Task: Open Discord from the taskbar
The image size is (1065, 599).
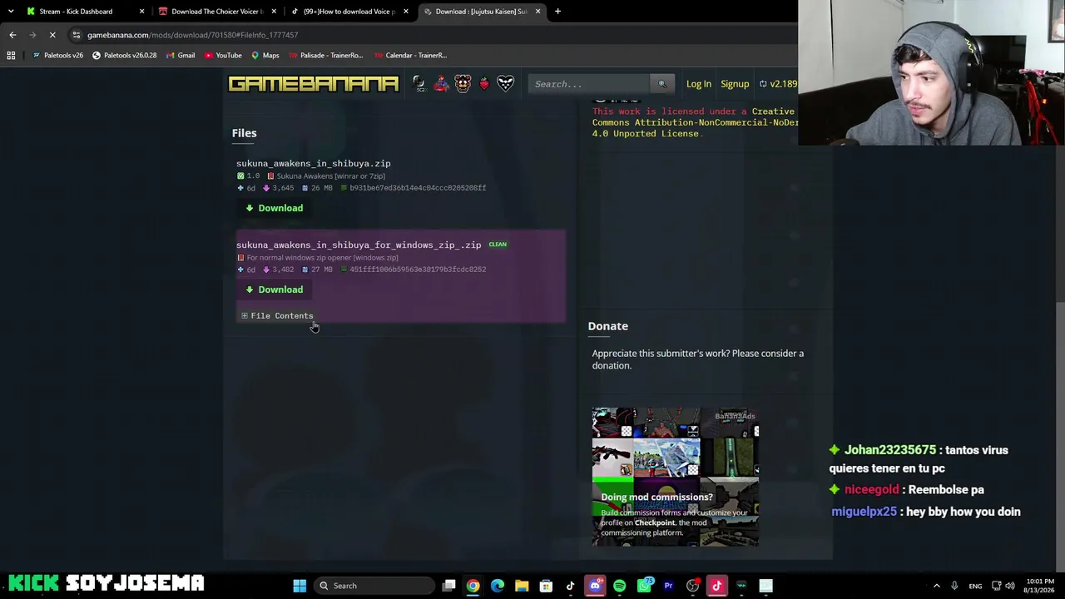Action: coord(595,586)
